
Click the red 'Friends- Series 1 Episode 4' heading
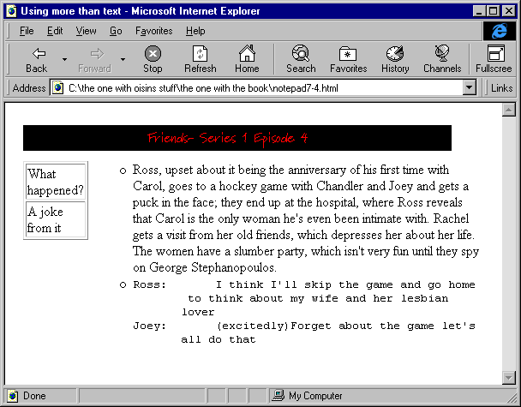click(x=228, y=138)
